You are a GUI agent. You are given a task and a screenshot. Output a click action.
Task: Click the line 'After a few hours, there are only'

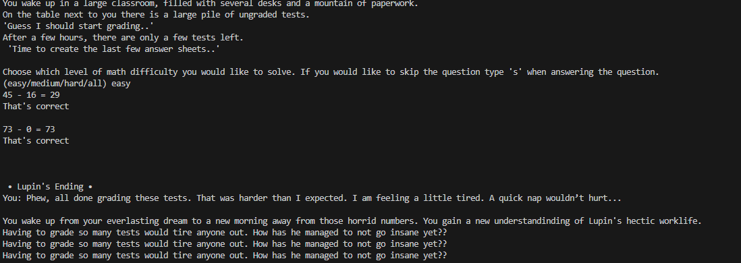click(x=123, y=37)
